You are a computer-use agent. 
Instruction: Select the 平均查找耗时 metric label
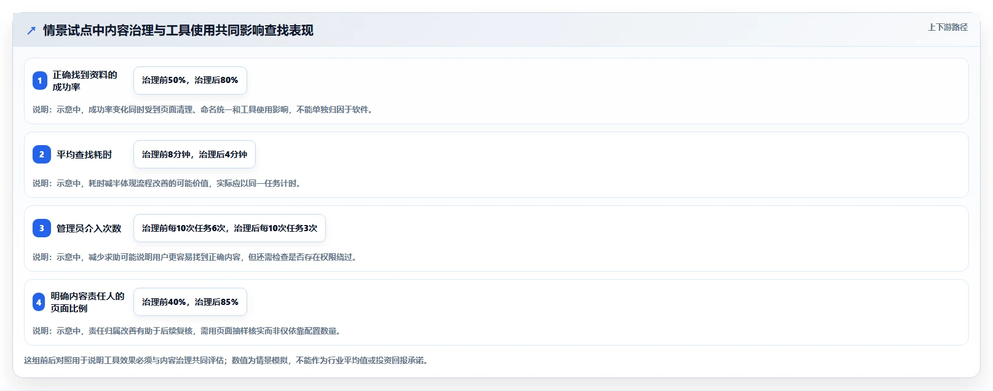(x=84, y=154)
